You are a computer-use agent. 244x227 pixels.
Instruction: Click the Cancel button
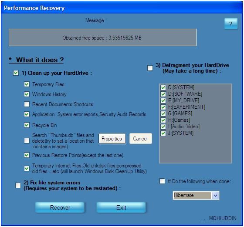pos(140,138)
